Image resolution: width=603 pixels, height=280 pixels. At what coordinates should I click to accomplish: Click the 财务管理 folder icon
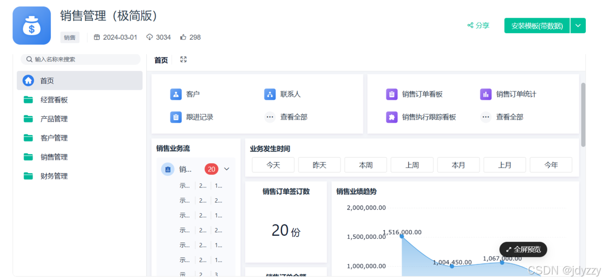coord(28,176)
